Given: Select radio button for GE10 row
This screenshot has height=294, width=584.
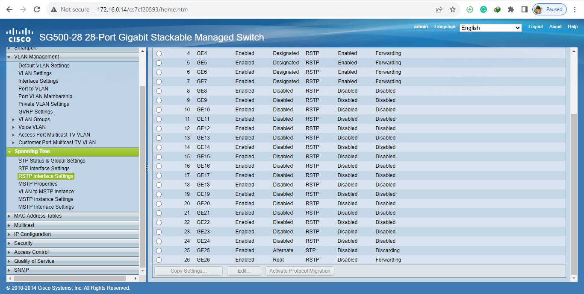Looking at the screenshot, I should click(x=159, y=110).
